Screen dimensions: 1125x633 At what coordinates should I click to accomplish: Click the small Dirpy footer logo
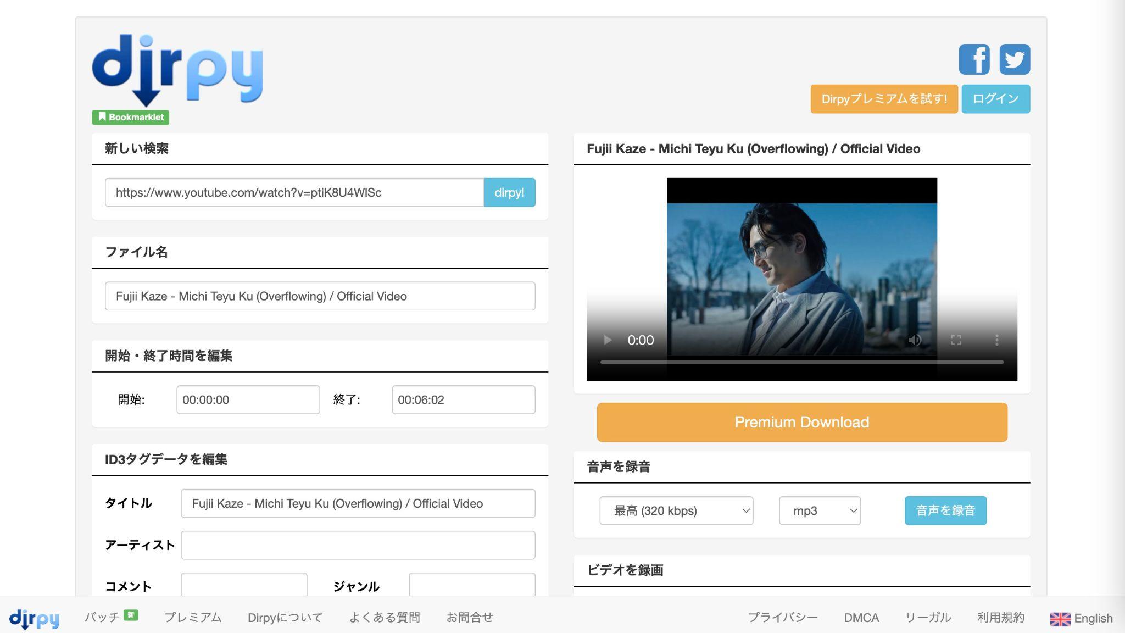click(x=34, y=619)
